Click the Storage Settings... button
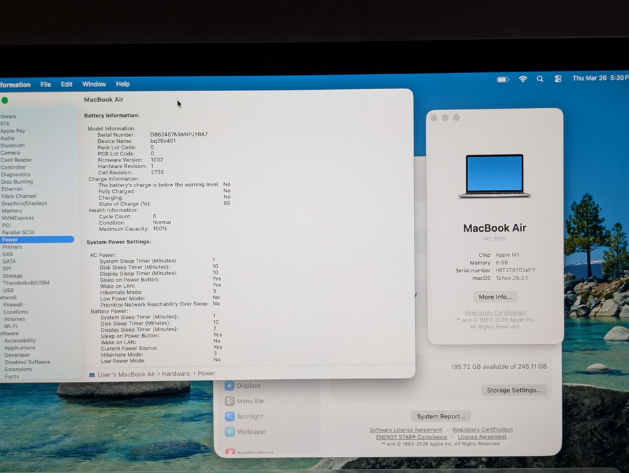The width and height of the screenshot is (629, 473). click(514, 390)
